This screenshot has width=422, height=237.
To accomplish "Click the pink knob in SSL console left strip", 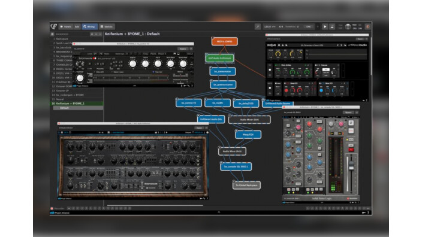I will click(x=298, y=127).
